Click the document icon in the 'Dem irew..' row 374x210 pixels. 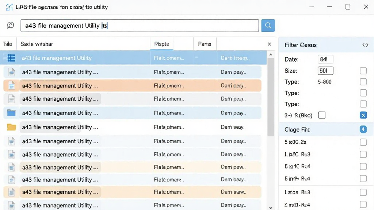tap(11, 192)
